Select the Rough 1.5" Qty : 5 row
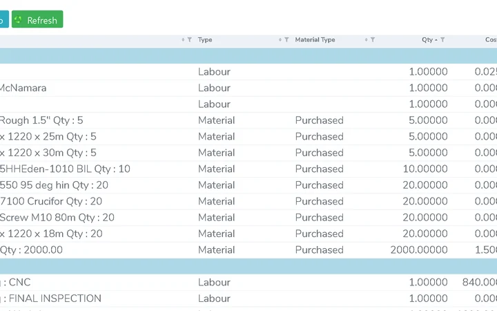This screenshot has height=311, width=497. point(248,120)
